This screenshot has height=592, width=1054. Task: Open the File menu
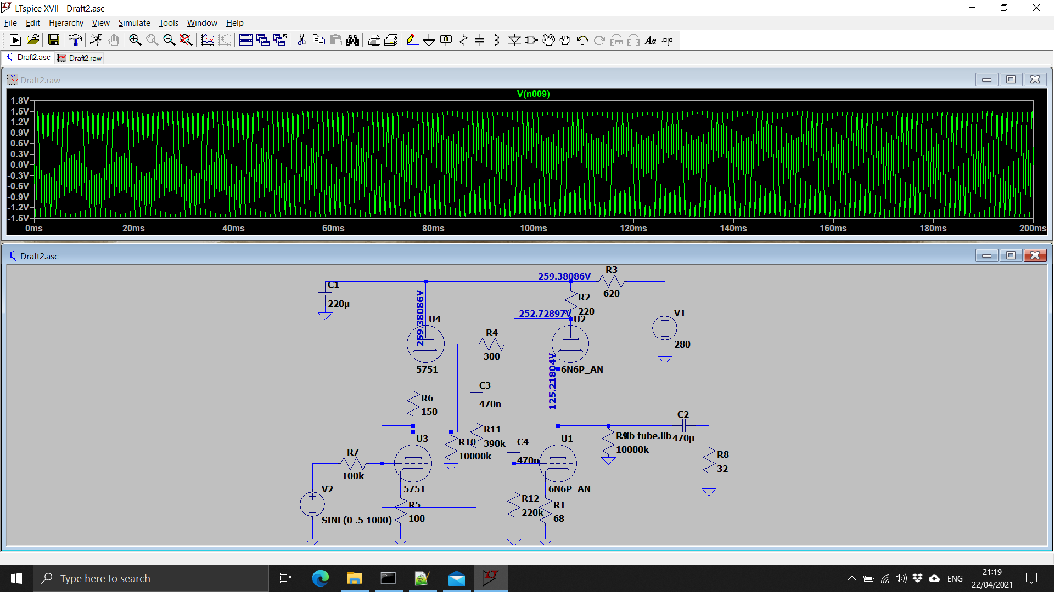[x=10, y=22]
